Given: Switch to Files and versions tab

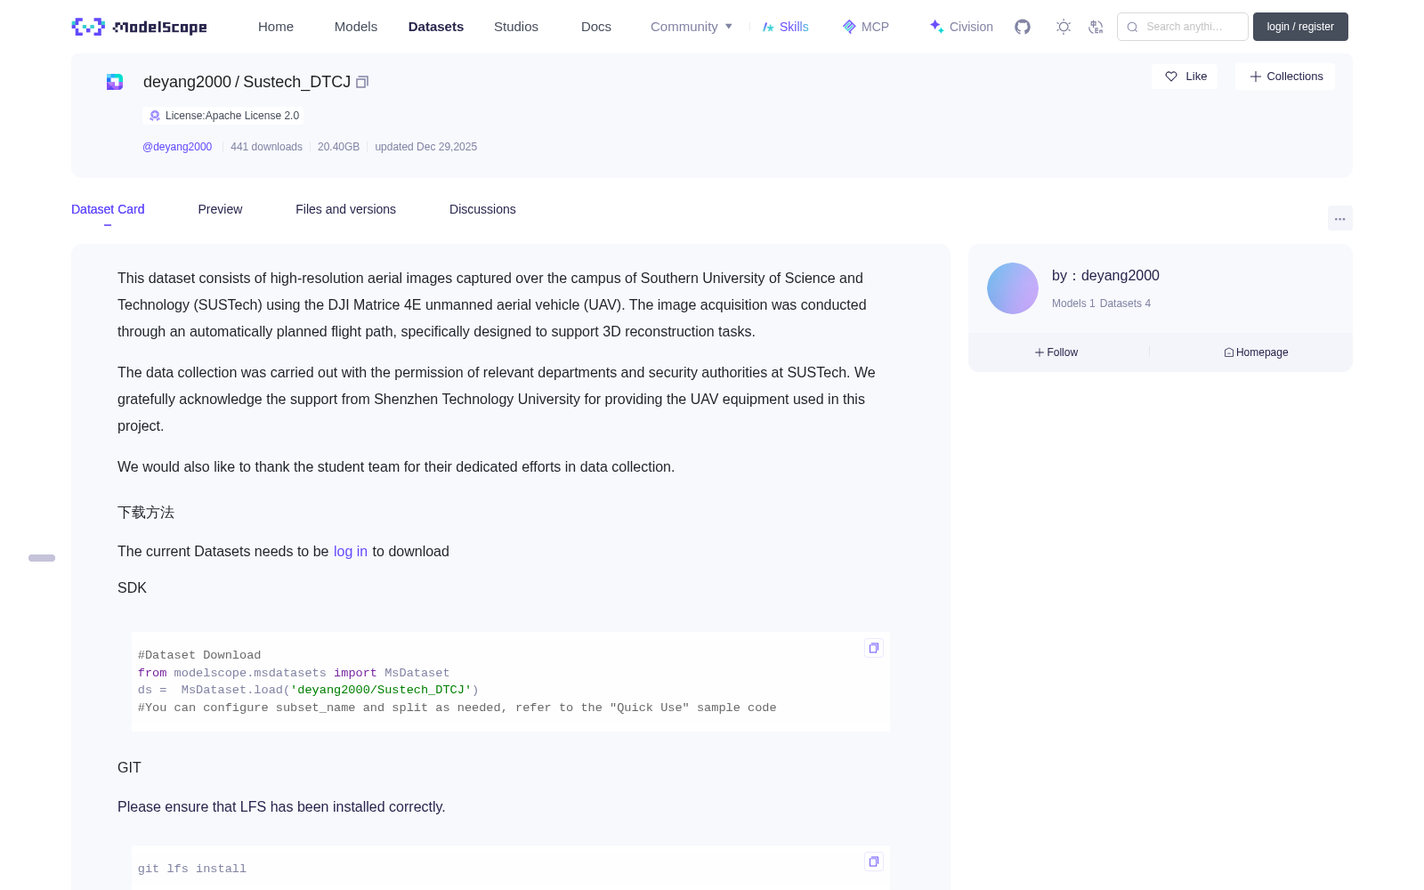Looking at the screenshot, I should pyautogui.click(x=345, y=209).
